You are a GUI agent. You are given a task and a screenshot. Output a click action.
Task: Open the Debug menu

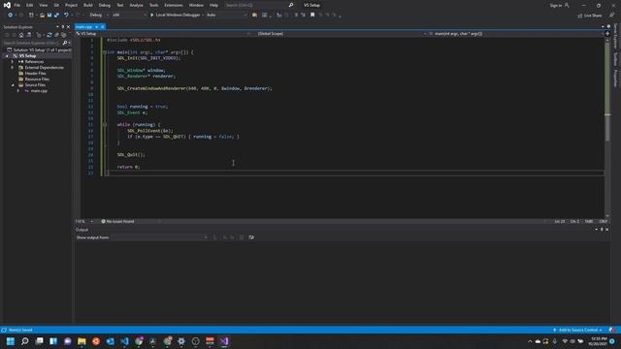[105, 5]
